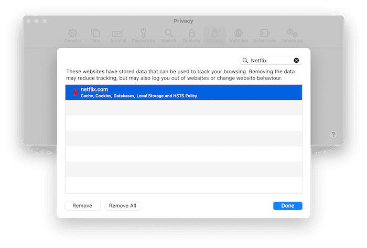367x248 pixels.
Task: Open help with the question mark button
Action: click(x=333, y=134)
